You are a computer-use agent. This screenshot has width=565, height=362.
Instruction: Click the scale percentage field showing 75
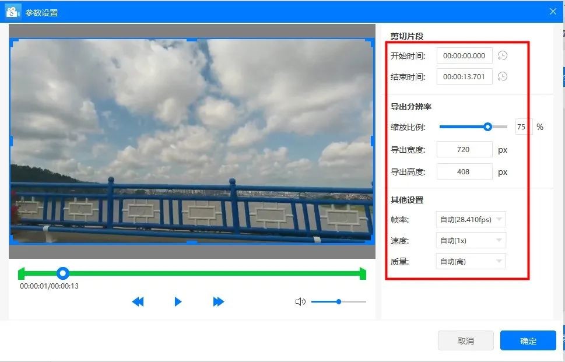pyautogui.click(x=524, y=127)
